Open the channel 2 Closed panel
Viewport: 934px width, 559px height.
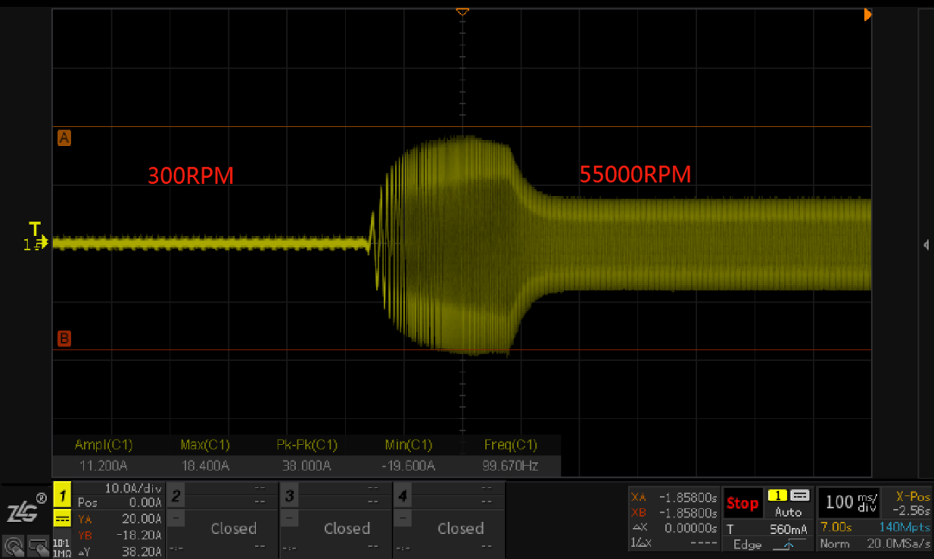[233, 528]
